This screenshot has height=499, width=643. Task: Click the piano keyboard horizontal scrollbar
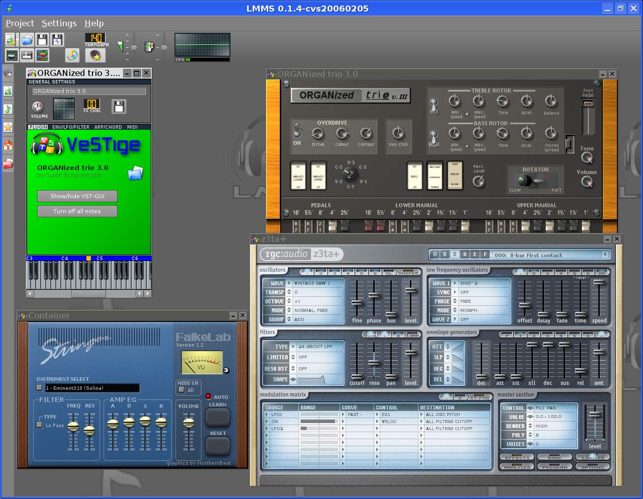(89, 294)
